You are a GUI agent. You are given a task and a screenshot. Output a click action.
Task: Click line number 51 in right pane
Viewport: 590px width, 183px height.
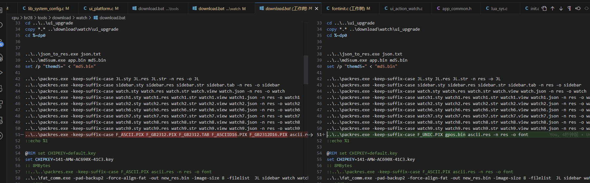[x=319, y=134]
